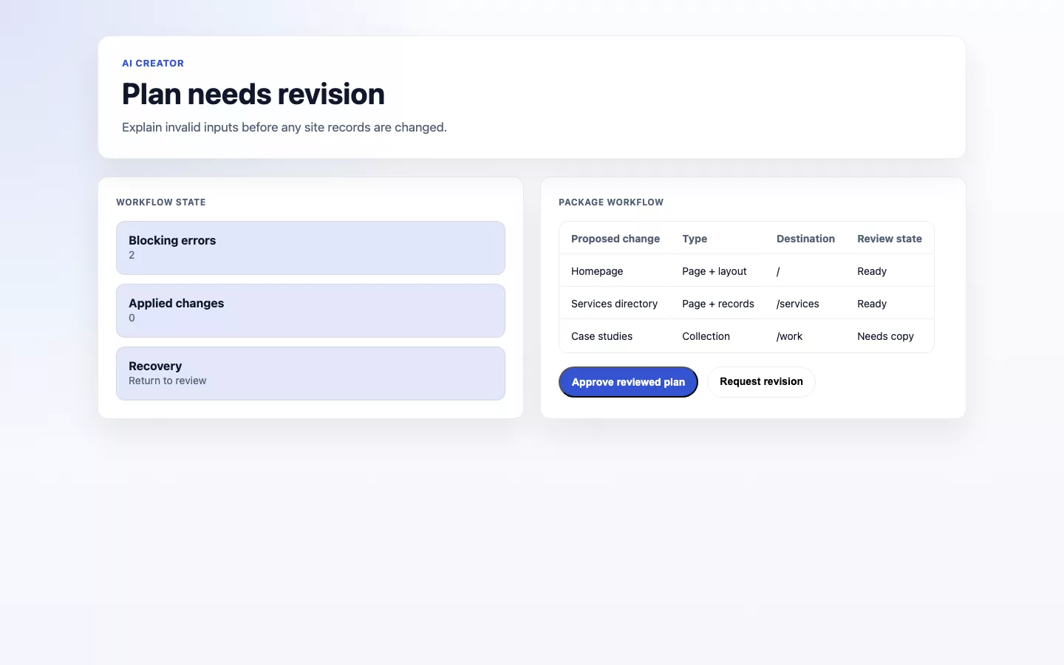Click the Review state column header

890,239
